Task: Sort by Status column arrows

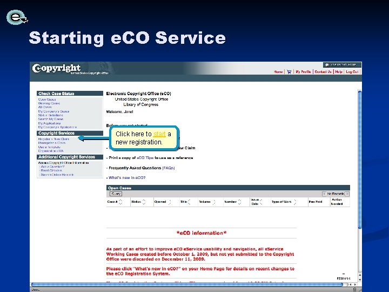Action: [144, 202]
